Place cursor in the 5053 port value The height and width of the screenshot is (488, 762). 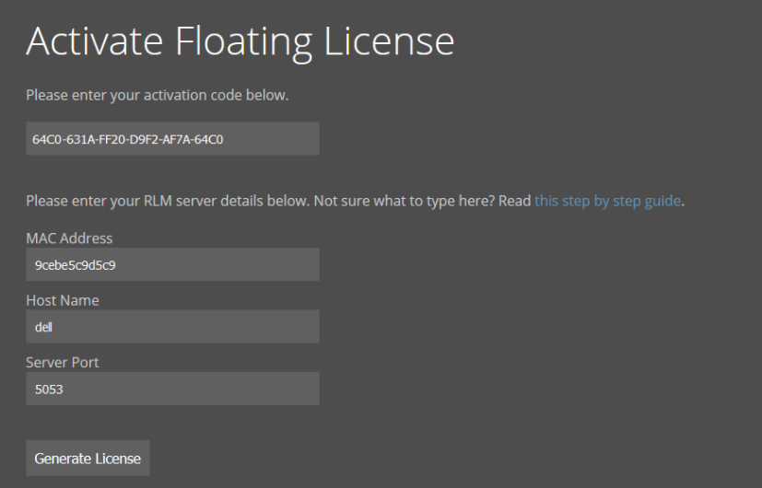pyautogui.click(x=49, y=389)
